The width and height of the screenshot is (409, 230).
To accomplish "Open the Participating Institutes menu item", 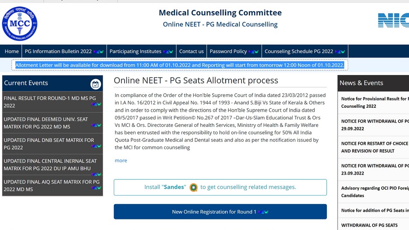I will pyautogui.click(x=141, y=52).
